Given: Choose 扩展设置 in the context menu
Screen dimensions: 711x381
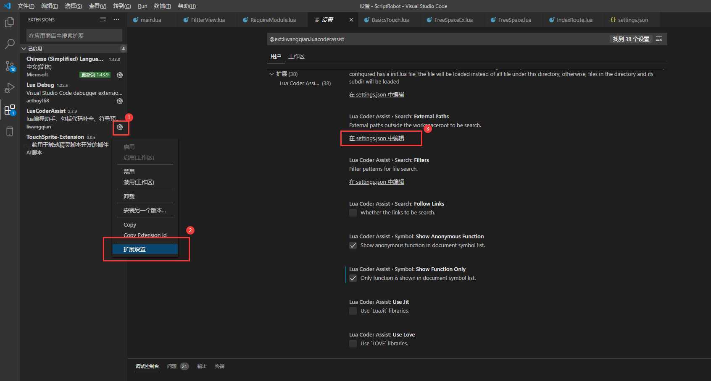Looking at the screenshot, I should pyautogui.click(x=145, y=249).
